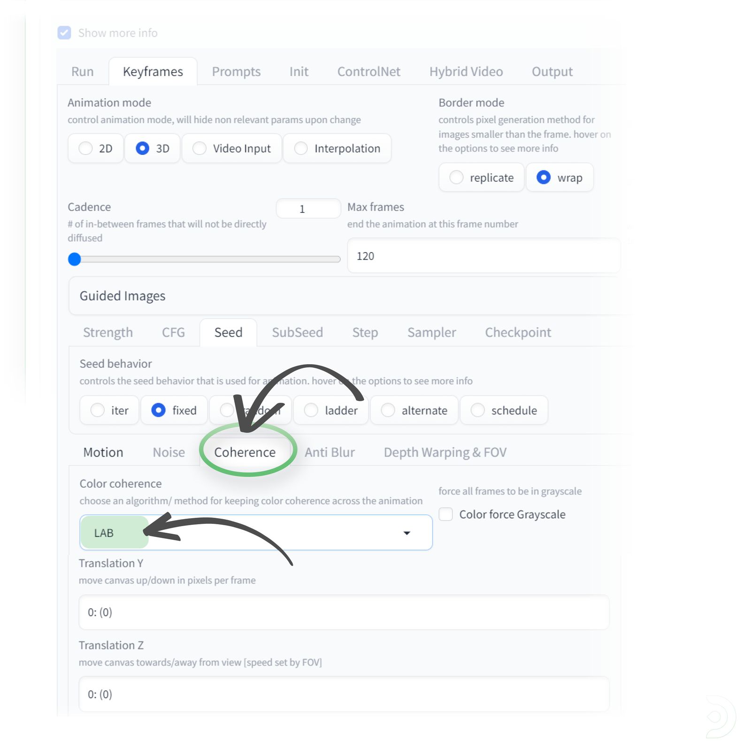751x751 pixels.
Task: Switch to the Prompts tab
Action: pos(236,71)
